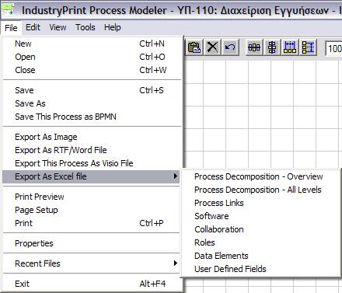The height and width of the screenshot is (293, 342).
Task: Choose Exit from the File menu
Action: click(x=91, y=284)
